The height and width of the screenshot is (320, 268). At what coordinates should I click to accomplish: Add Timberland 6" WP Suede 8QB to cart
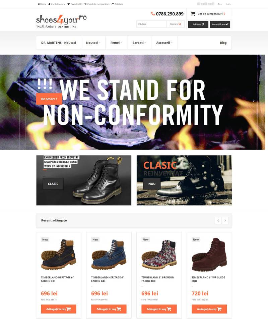coord(209,309)
